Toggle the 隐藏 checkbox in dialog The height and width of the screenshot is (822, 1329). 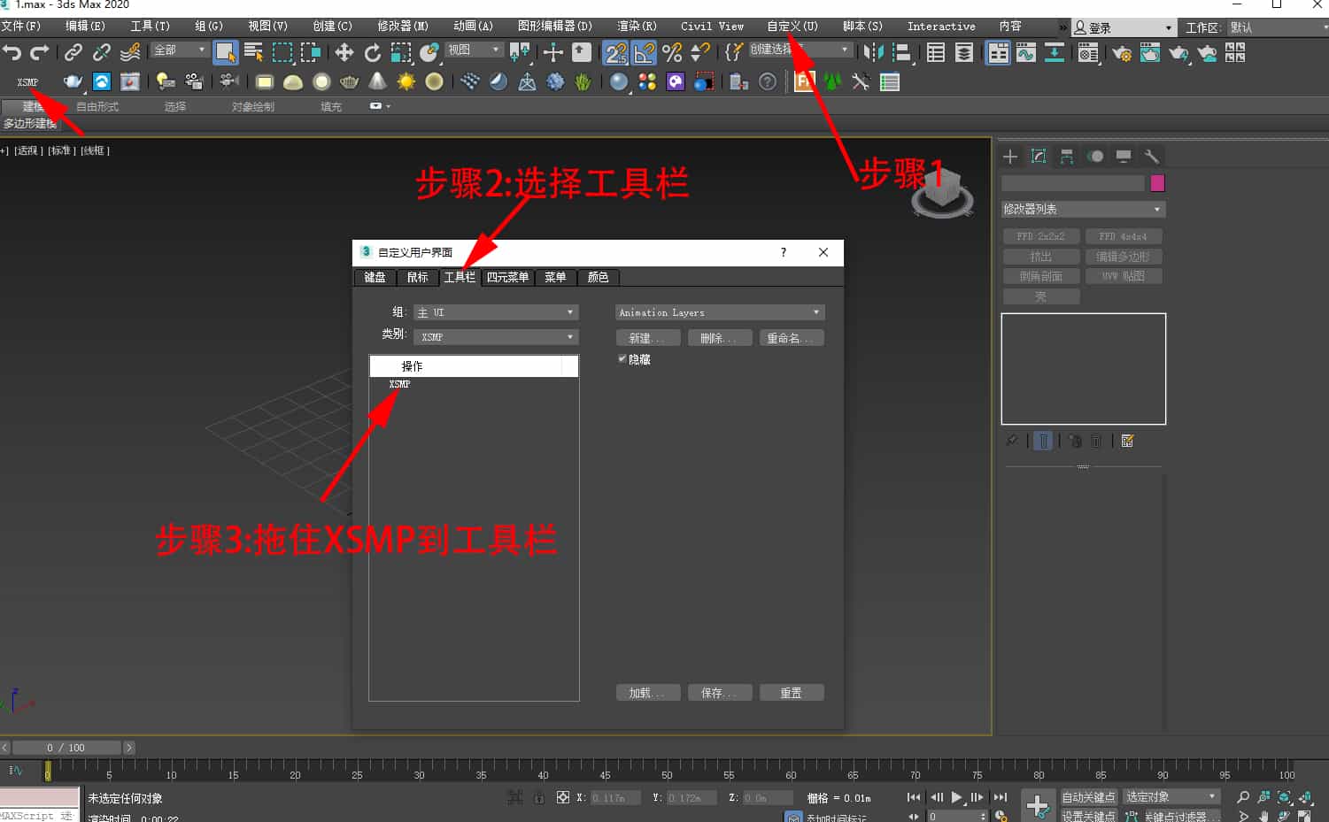[622, 359]
